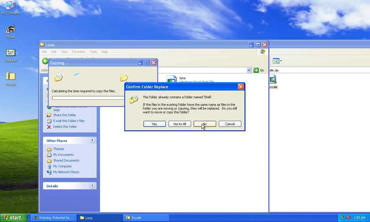
Task: Click Delete this folder link
Action: [x=65, y=127]
